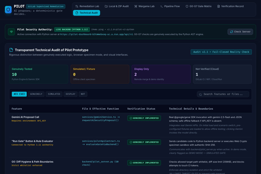Click the Display Only summary card

[x=161, y=74]
